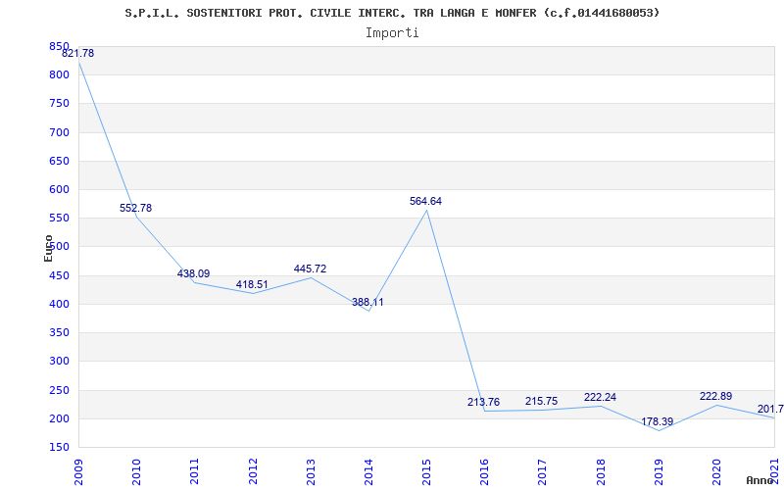Select the 800 y-axis tick label
The image size is (784, 490).
59,75
